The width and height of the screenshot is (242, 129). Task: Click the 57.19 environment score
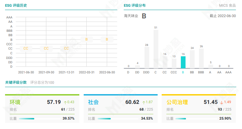click(54, 102)
